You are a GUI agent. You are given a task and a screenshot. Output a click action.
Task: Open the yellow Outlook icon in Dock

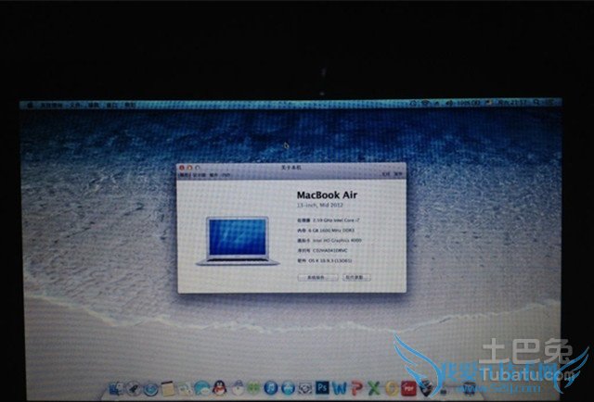392,388
